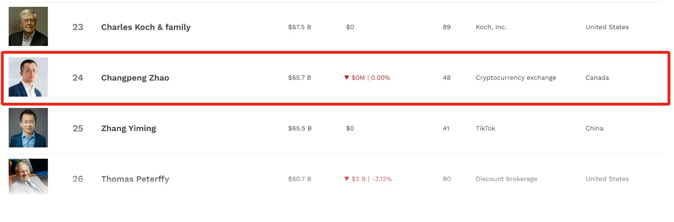Click the red down arrow in Thomas Peterffy's row
The width and height of the screenshot is (674, 222).
(347, 179)
